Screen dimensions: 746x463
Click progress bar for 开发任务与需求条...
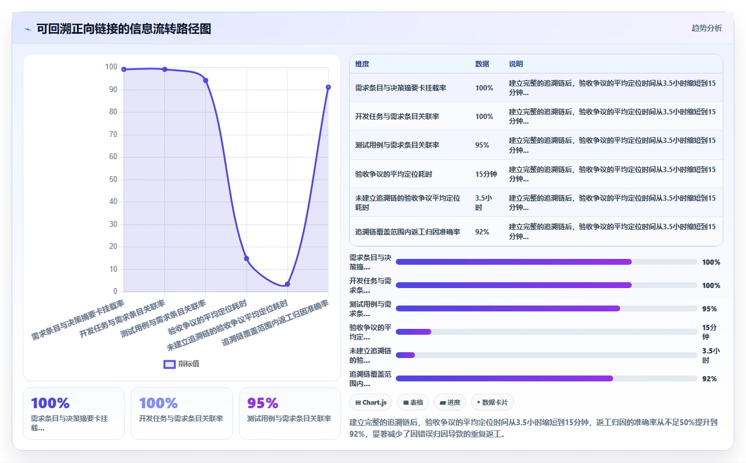point(546,285)
